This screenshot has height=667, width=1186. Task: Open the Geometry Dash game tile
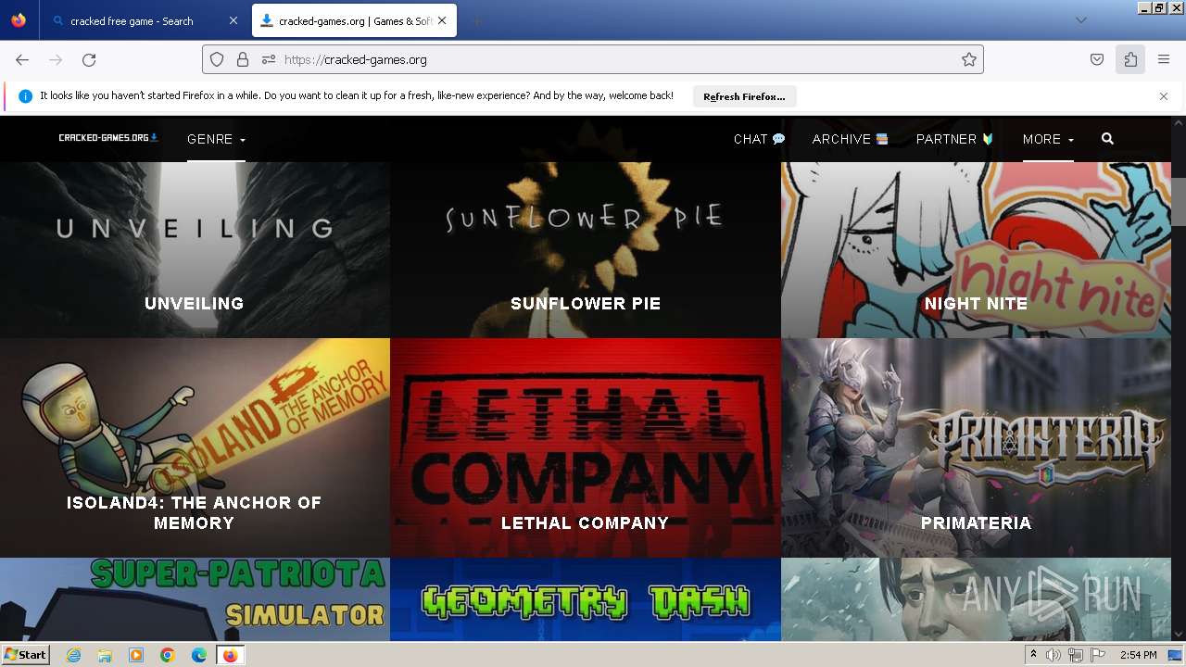(x=586, y=599)
